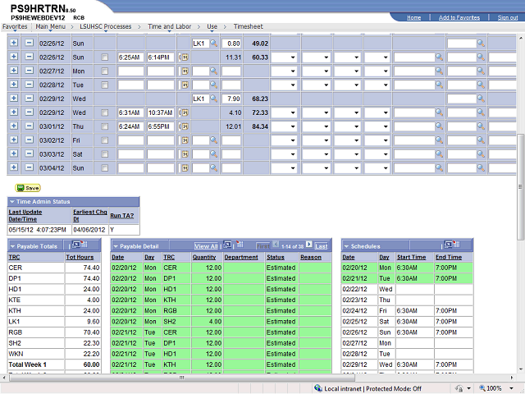Select the Timesheet breadcrumb
The image size is (525, 394).
click(248, 26)
